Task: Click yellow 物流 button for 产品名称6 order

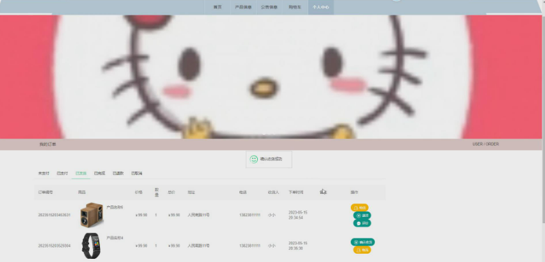Action: (360, 208)
